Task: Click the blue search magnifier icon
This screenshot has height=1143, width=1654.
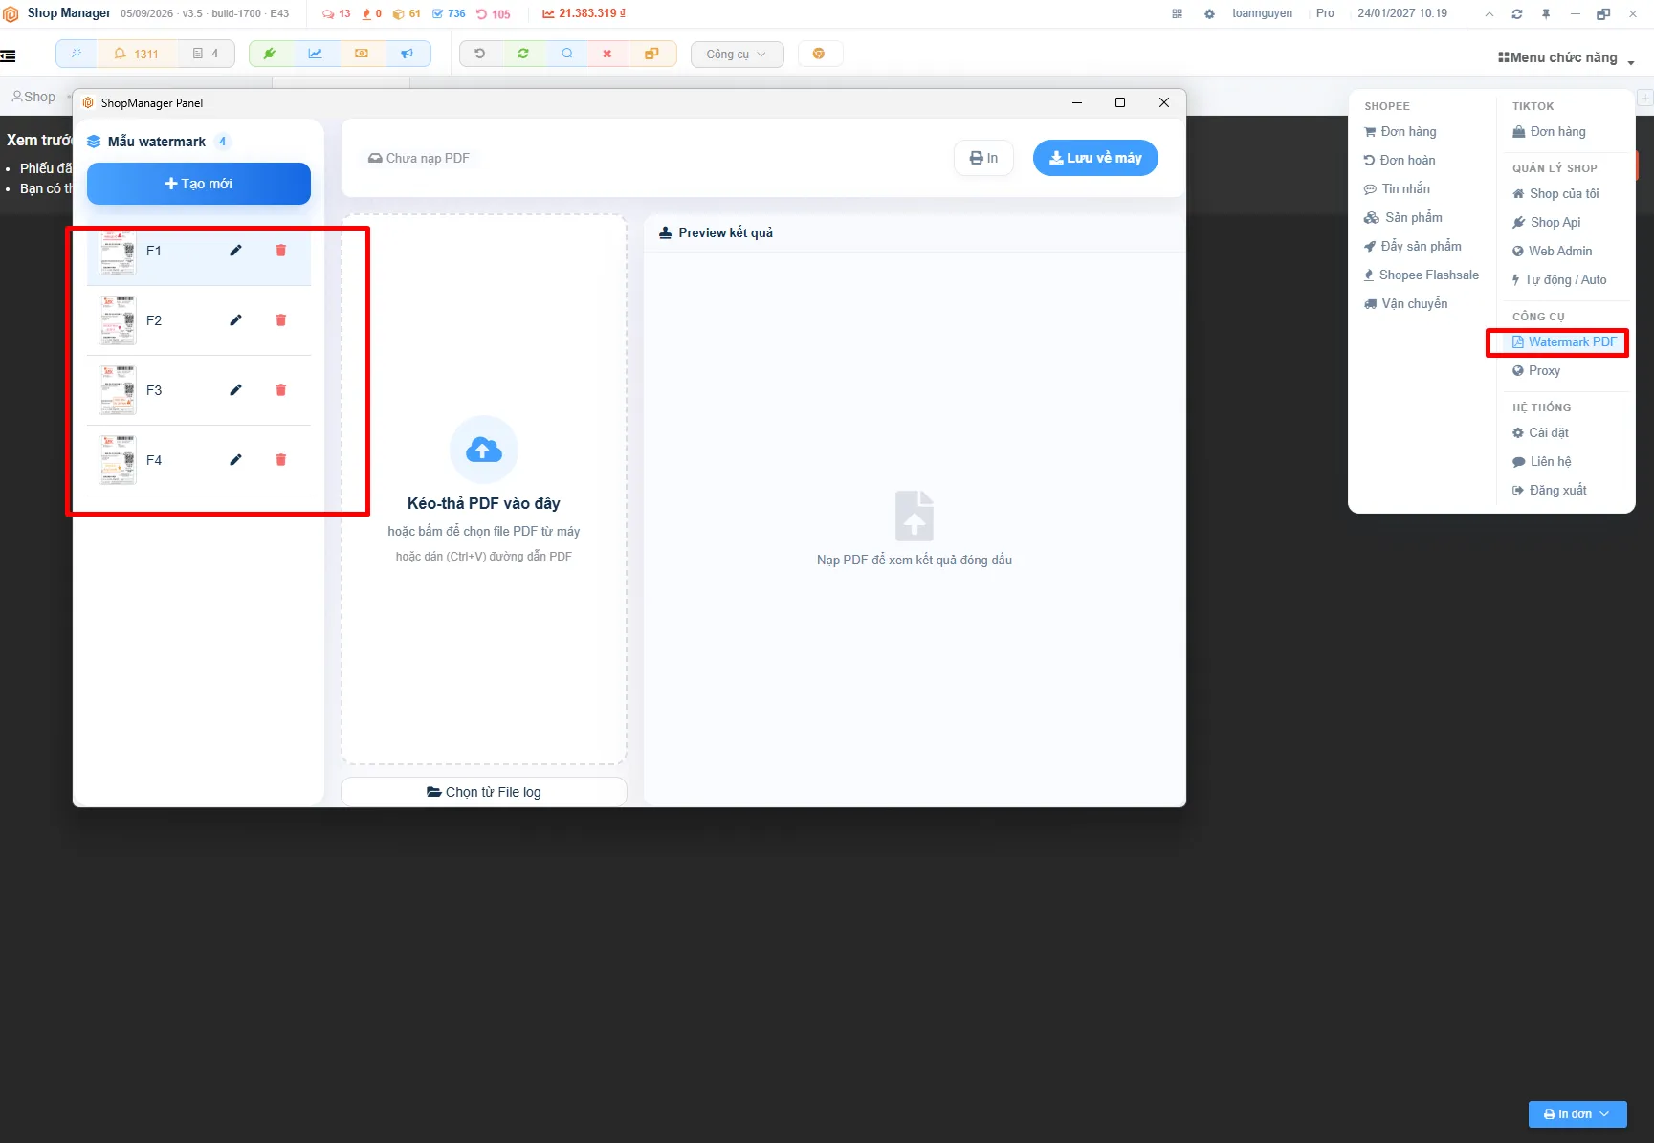Action: [x=567, y=54]
